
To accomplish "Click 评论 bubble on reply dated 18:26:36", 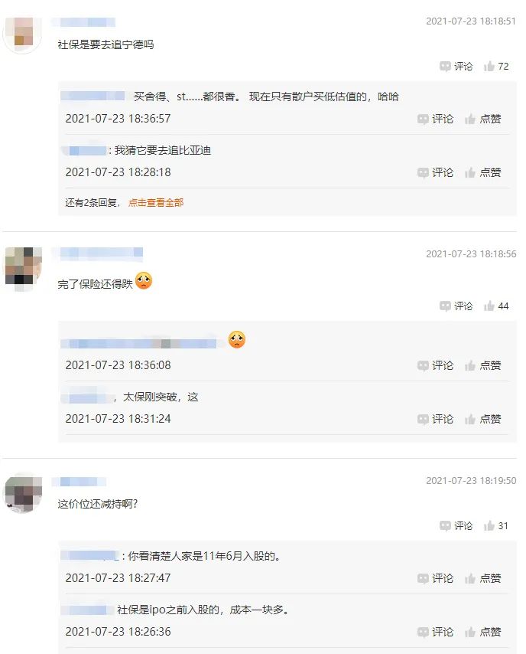I will coord(435,633).
